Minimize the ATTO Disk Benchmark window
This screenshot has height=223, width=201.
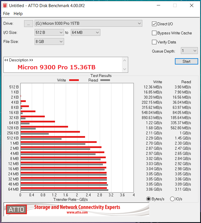pos(158,5)
